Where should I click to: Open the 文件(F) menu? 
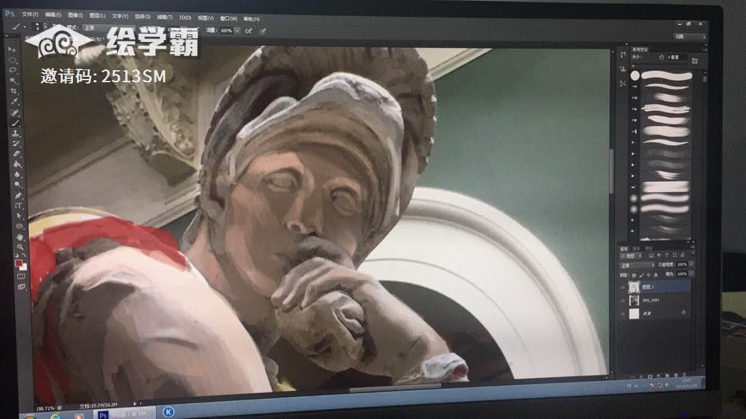[x=30, y=14]
